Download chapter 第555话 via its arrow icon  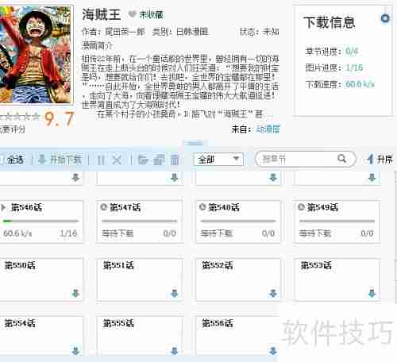175,351
